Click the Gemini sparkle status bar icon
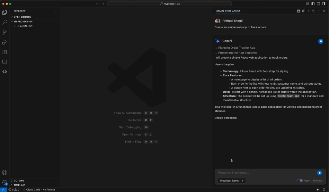Image resolution: width=329 pixels, height=192 pixels. tap(318, 190)
